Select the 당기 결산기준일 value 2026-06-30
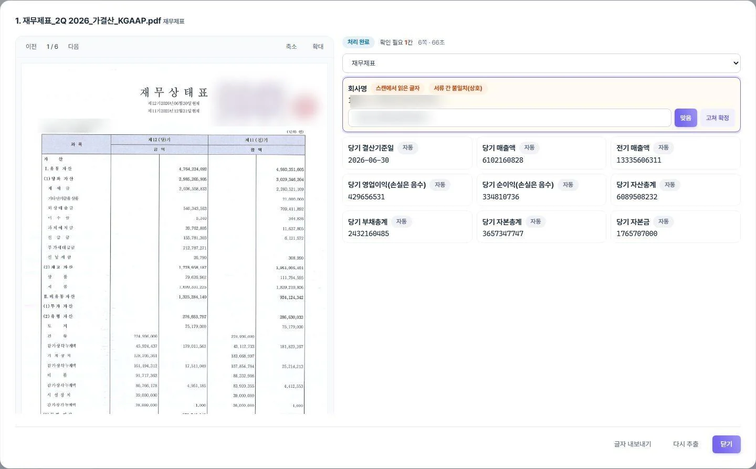 tap(369, 160)
